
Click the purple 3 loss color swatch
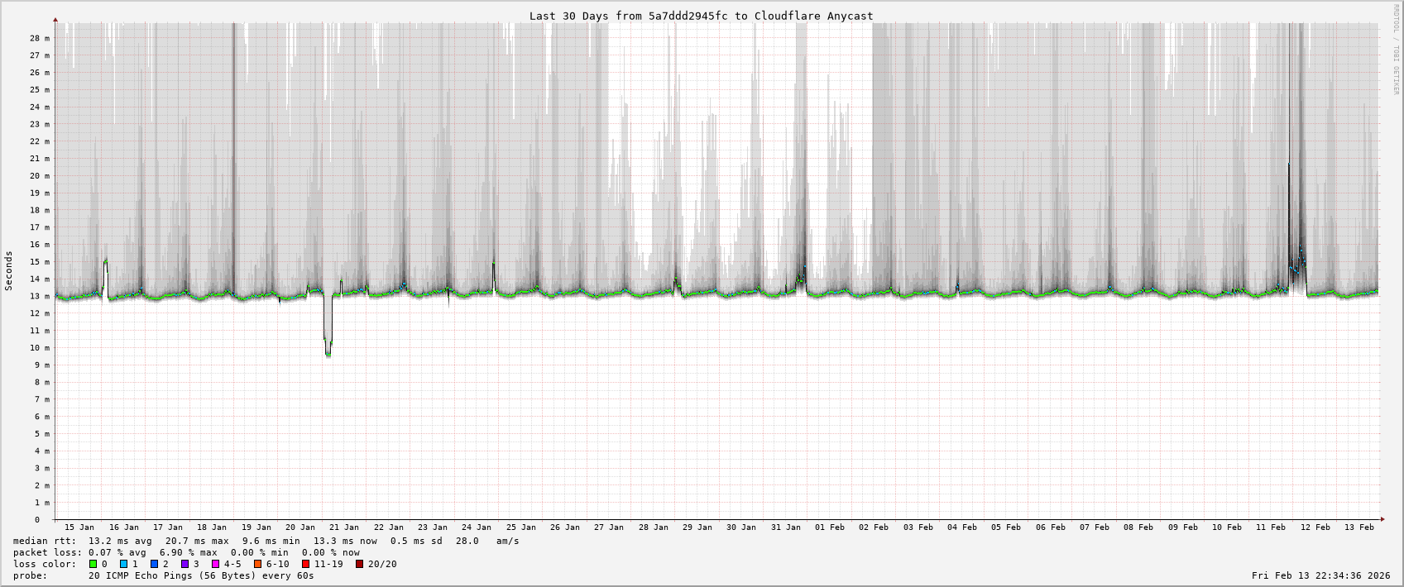(x=185, y=564)
